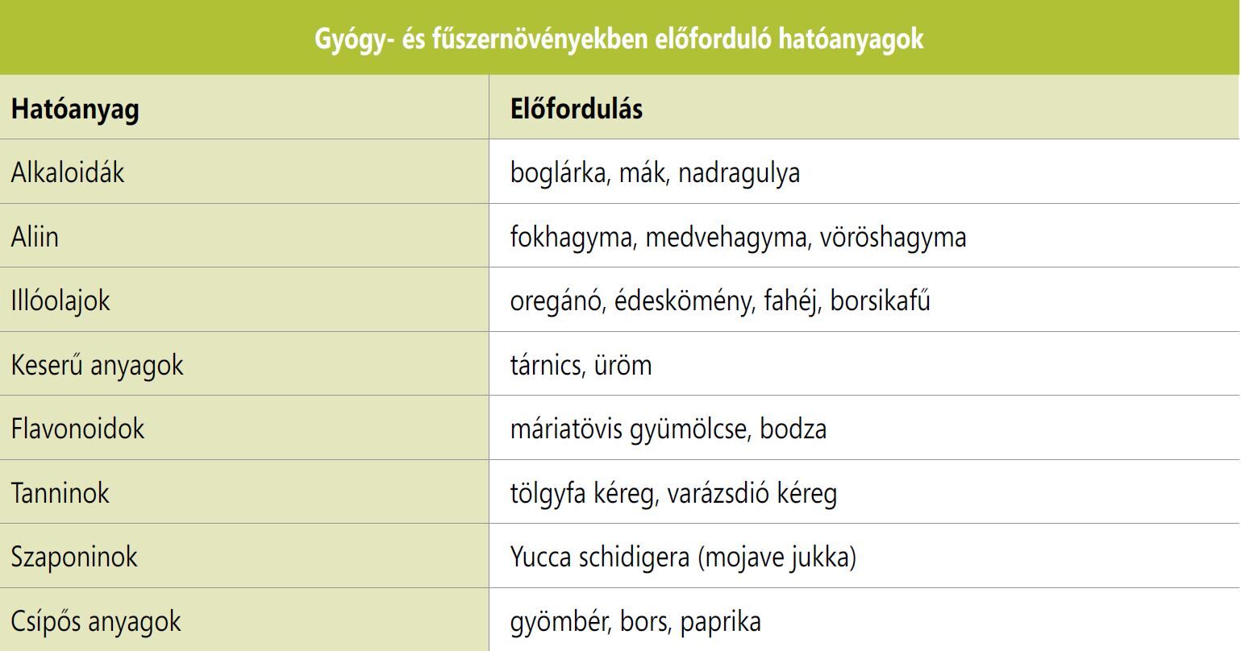Select the Előfordulás column header

point(577,109)
